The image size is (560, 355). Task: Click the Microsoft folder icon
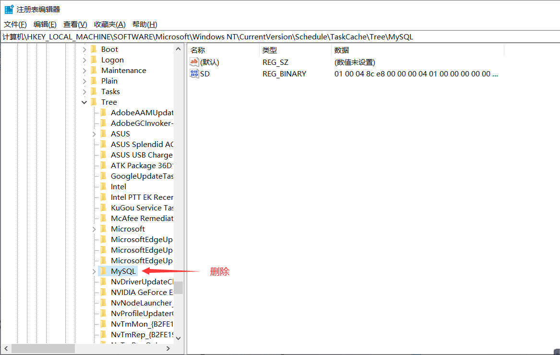tap(104, 229)
